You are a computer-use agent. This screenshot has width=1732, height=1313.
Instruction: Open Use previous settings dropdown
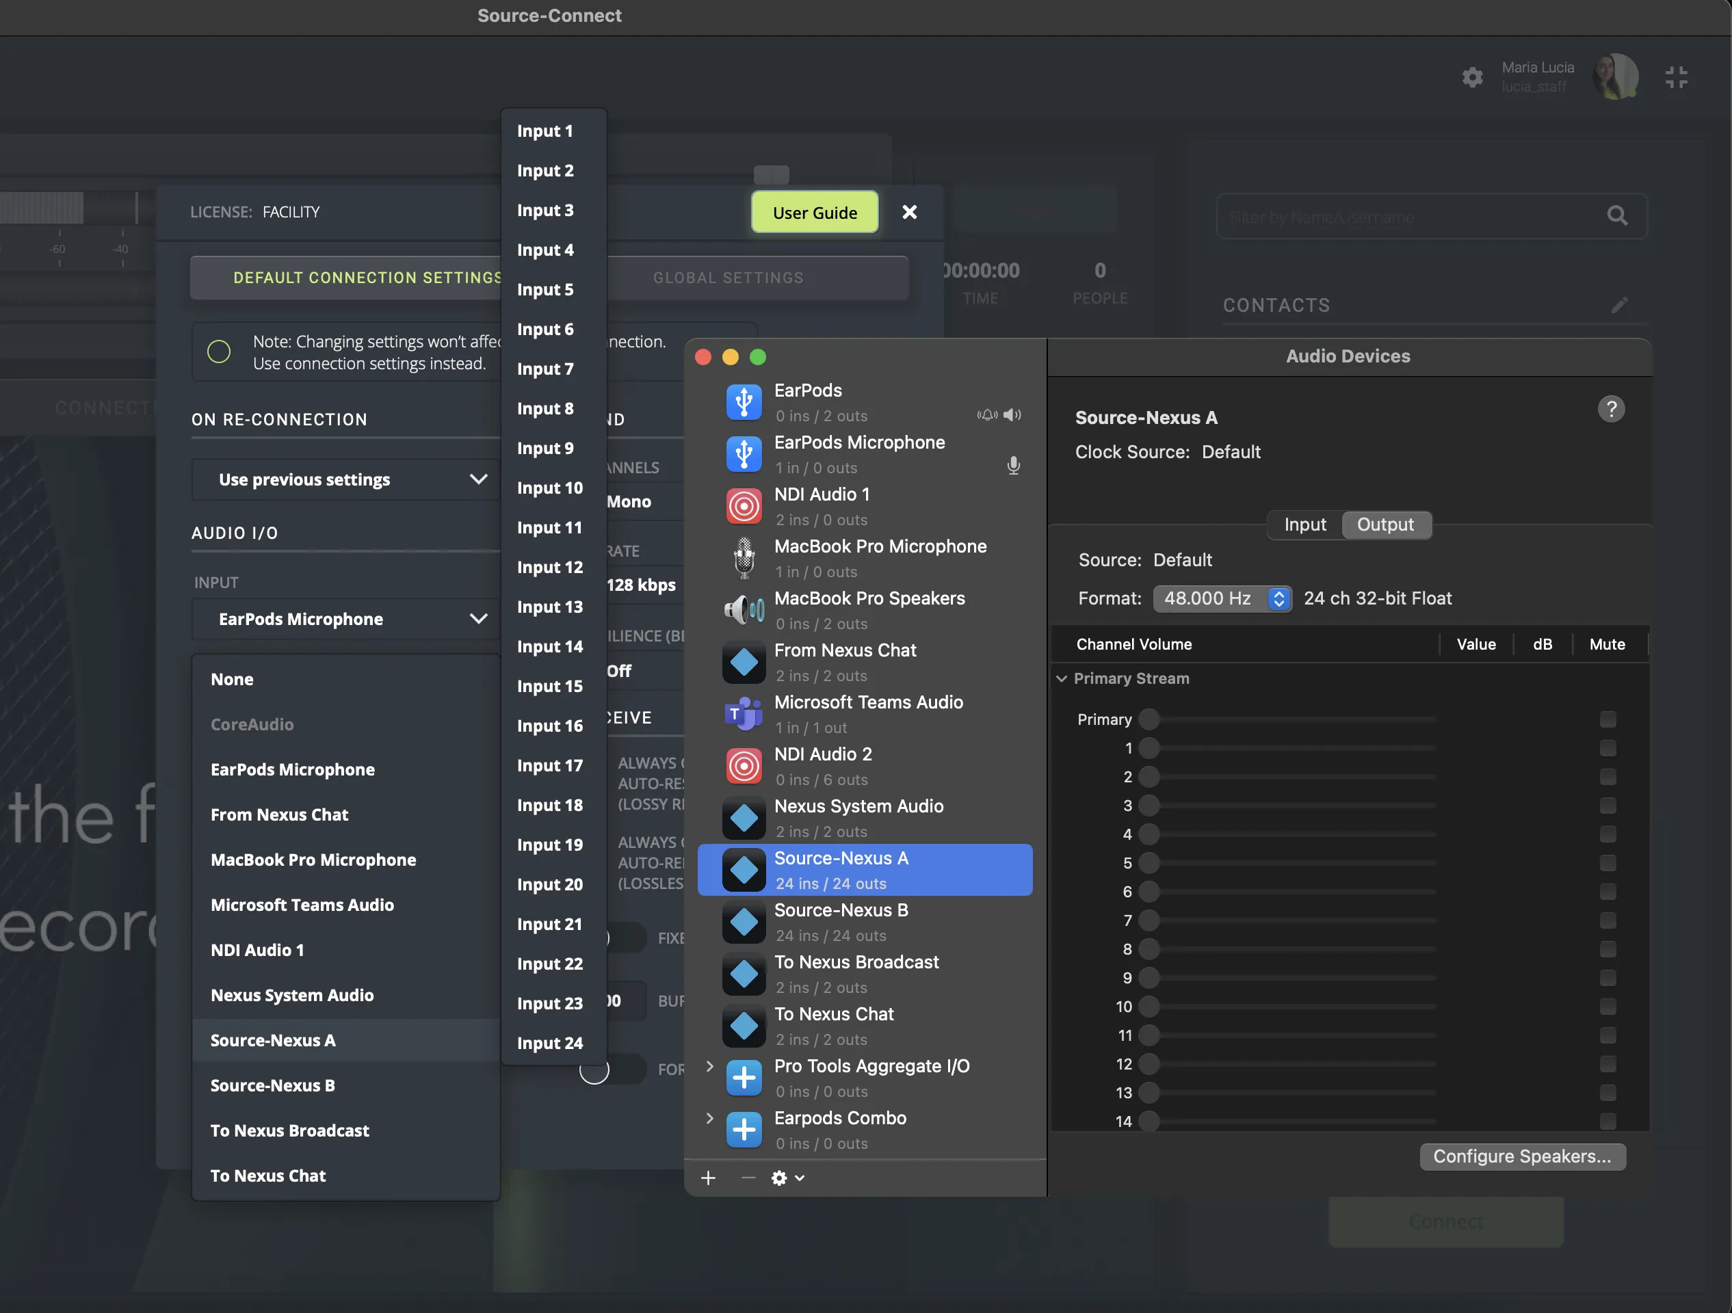click(x=346, y=479)
